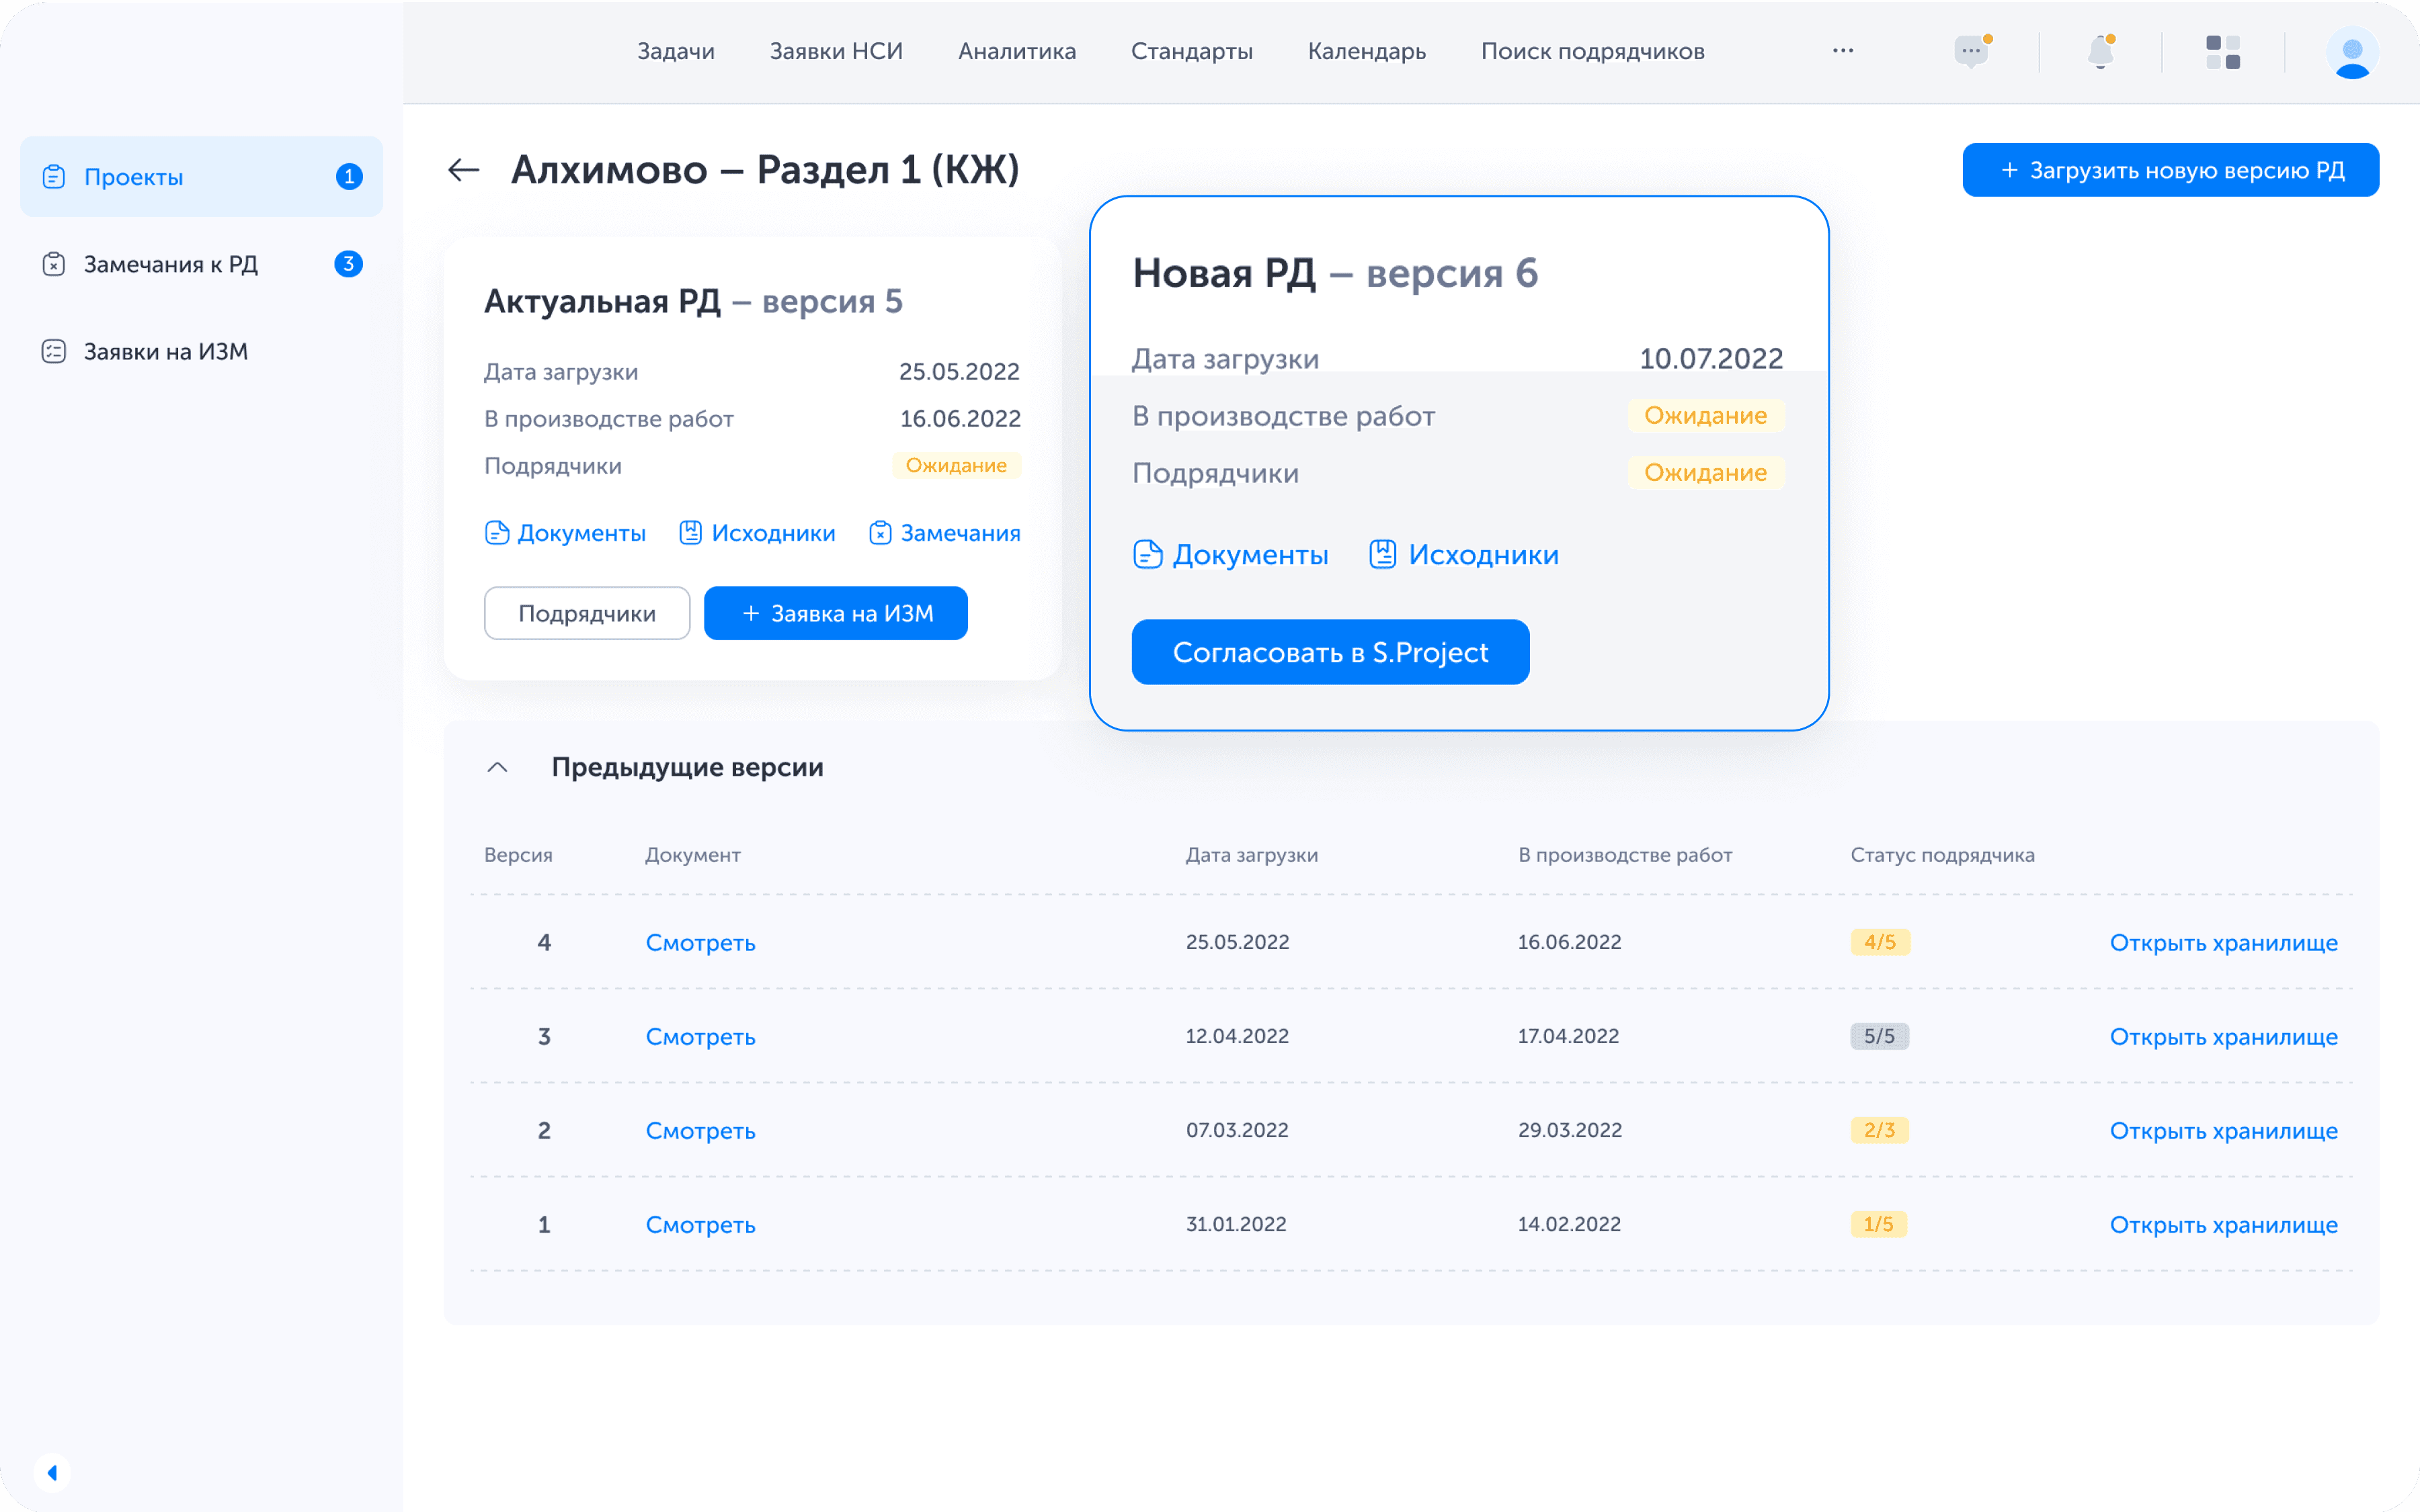Click the back arrow next to Алхимово heading
The height and width of the screenshot is (1512, 2420).
(x=462, y=169)
